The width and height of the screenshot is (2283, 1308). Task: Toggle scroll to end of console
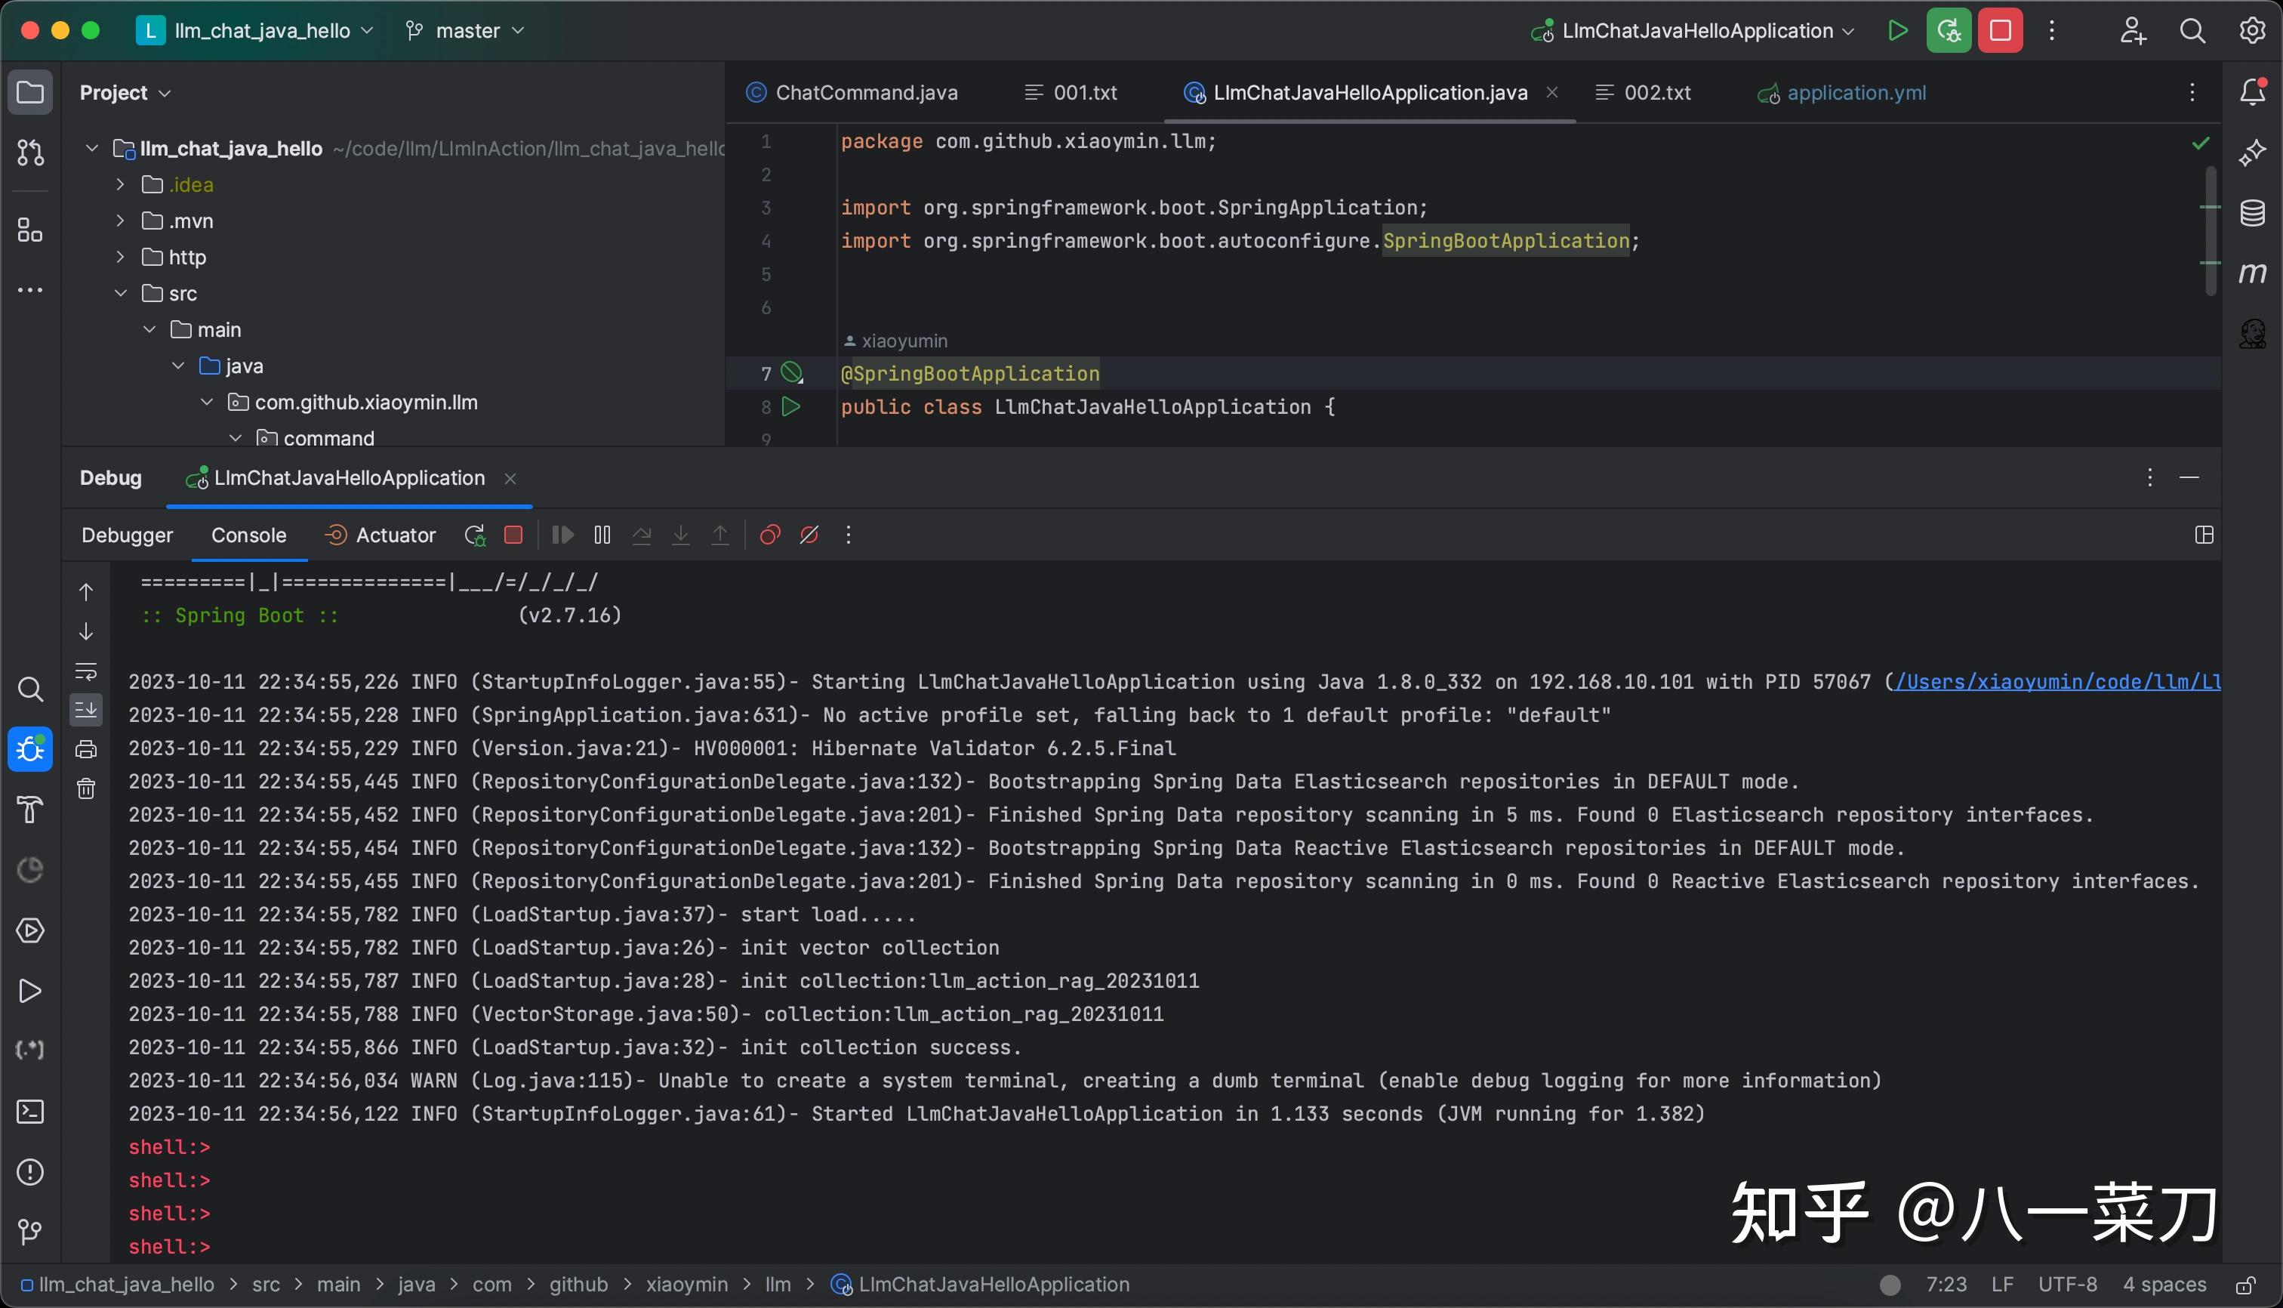pyautogui.click(x=86, y=711)
